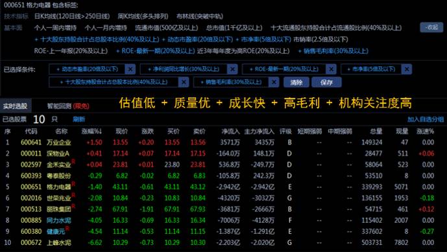Open the 智能回测 tab
The height and width of the screenshot is (252, 447).
point(68,106)
